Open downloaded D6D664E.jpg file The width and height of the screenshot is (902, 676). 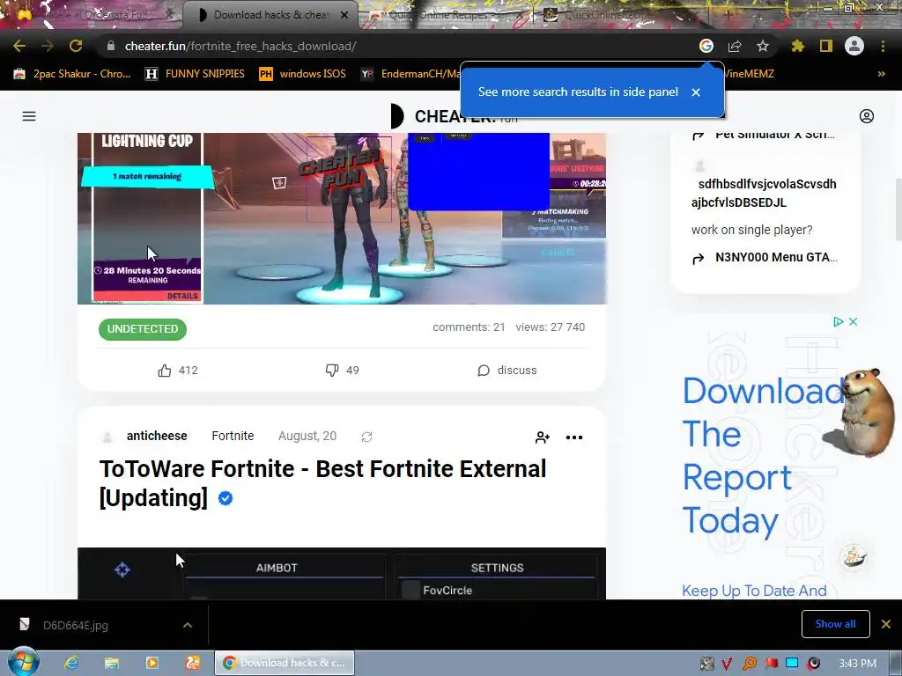point(76,625)
